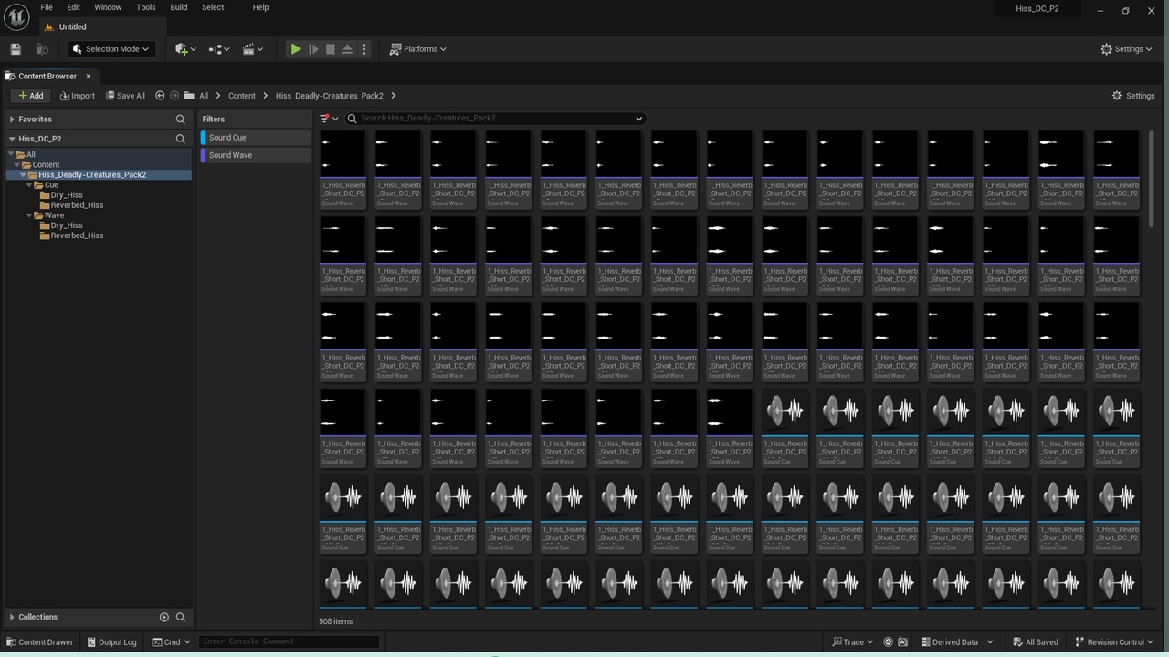
Task: Click the Stop playback square button
Action: pos(331,49)
